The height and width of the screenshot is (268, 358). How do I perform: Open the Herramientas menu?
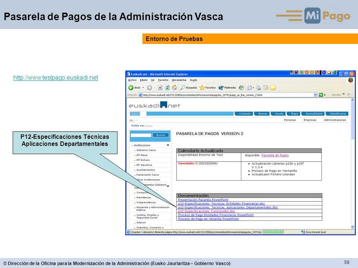pos(179,80)
